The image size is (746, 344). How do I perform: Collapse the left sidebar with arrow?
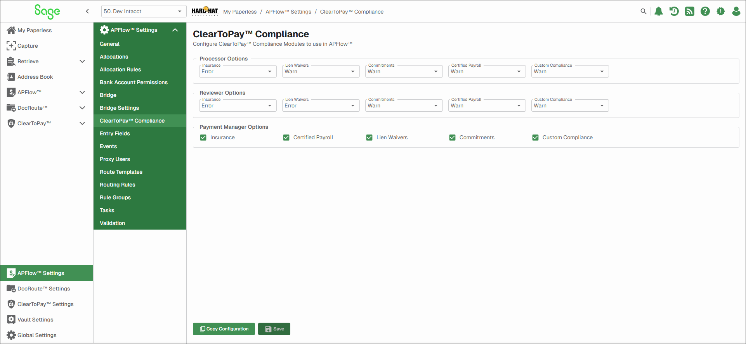87,11
